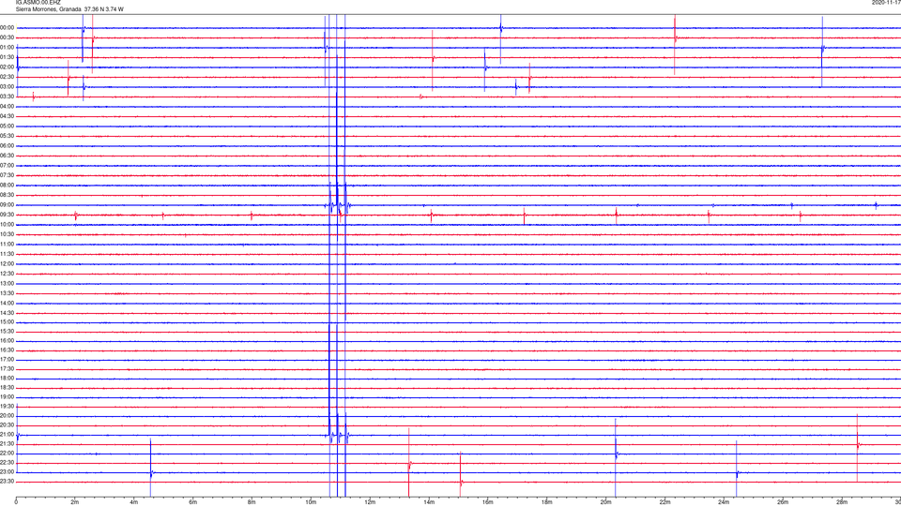Click the 18:00 row label
Viewport: 901px width, 506px height.
8,379
